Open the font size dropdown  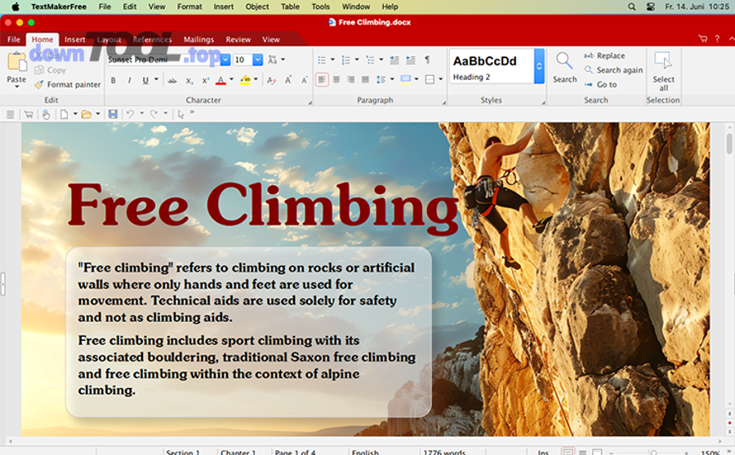pos(257,60)
